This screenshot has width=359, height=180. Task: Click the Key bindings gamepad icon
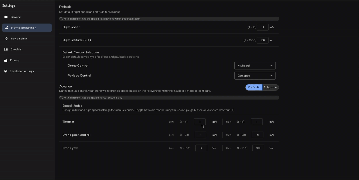coord(6,39)
